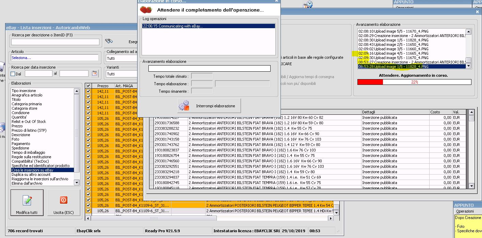Screen dimensions: 482x238
Task: Close the Elaborazione in corso dialog
Action: pyautogui.click(x=276, y=1)
